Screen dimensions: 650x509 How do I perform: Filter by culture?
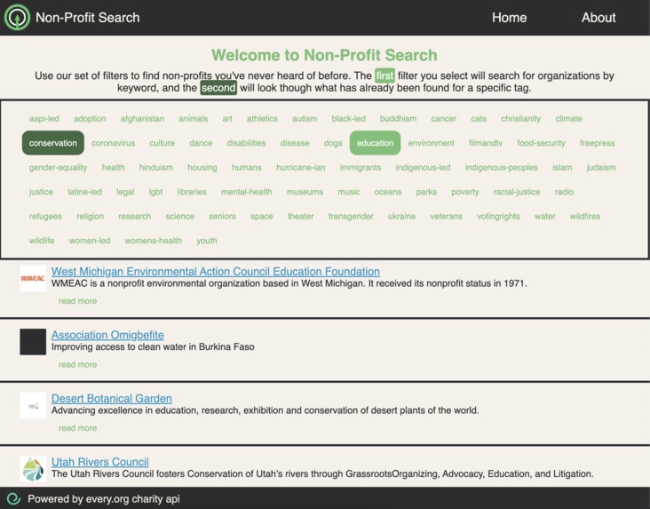(162, 143)
